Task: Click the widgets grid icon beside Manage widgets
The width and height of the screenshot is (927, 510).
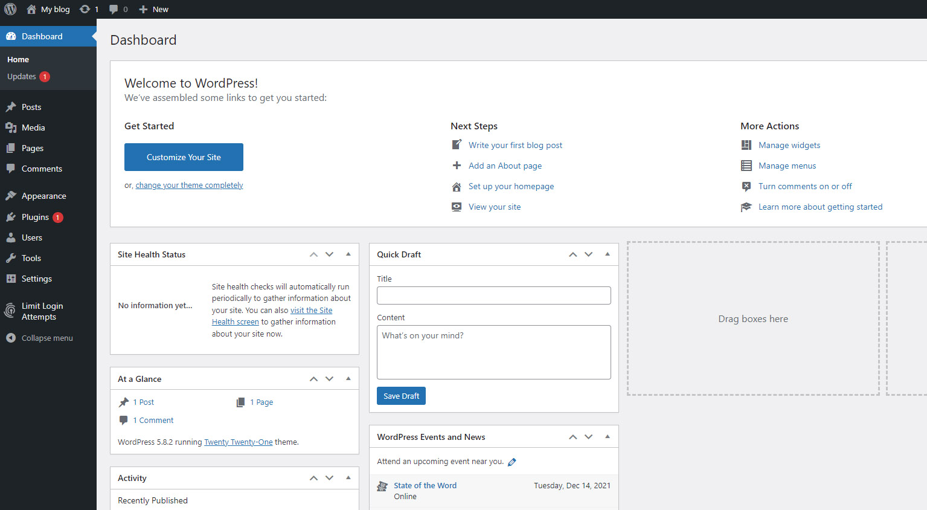Action: pyautogui.click(x=746, y=145)
